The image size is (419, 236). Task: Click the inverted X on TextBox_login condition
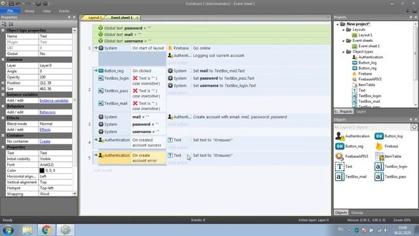point(136,78)
